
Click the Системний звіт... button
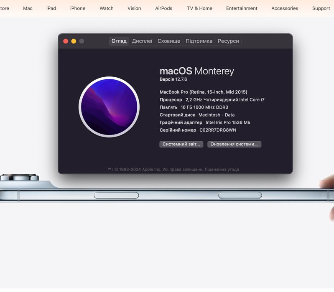pos(181,144)
